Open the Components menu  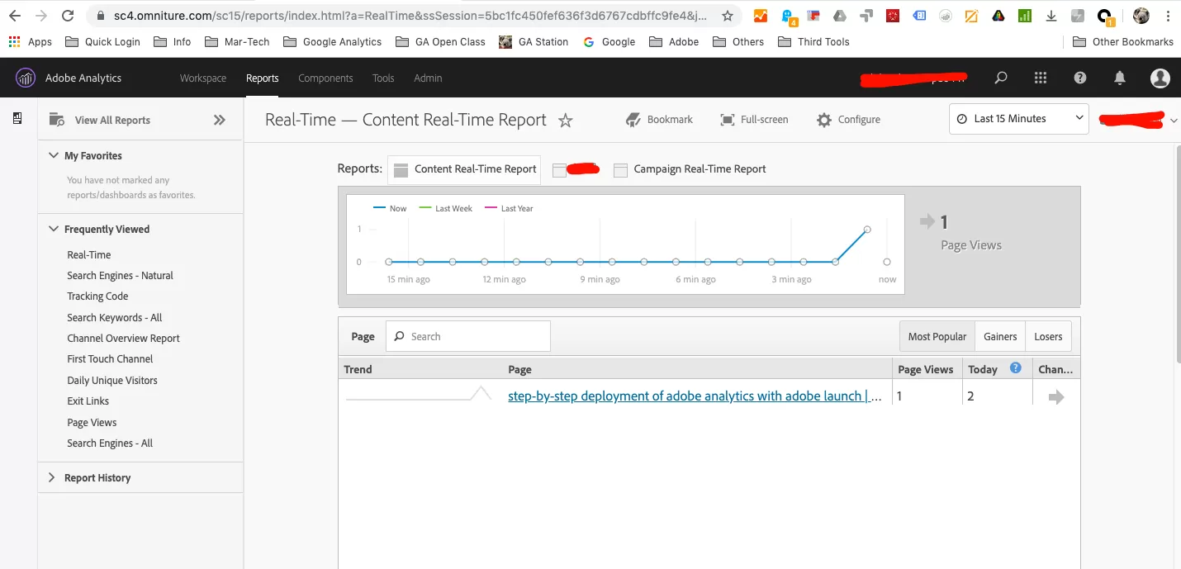coord(325,78)
